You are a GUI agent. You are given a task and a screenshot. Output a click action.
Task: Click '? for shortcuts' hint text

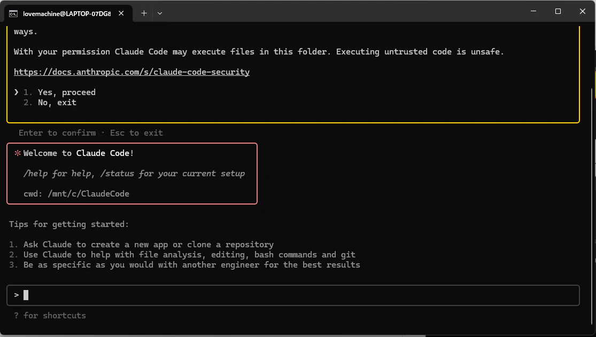click(x=50, y=315)
